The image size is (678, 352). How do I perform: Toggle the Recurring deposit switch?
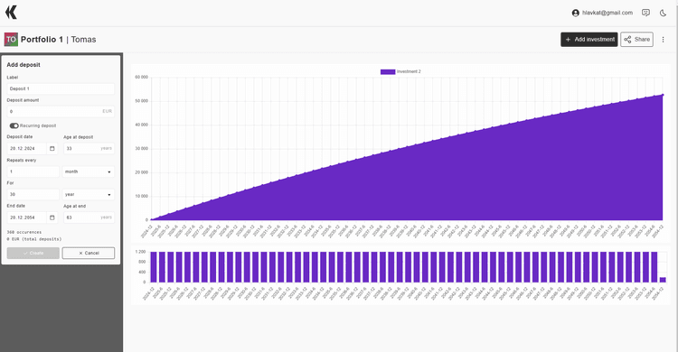(x=14, y=125)
